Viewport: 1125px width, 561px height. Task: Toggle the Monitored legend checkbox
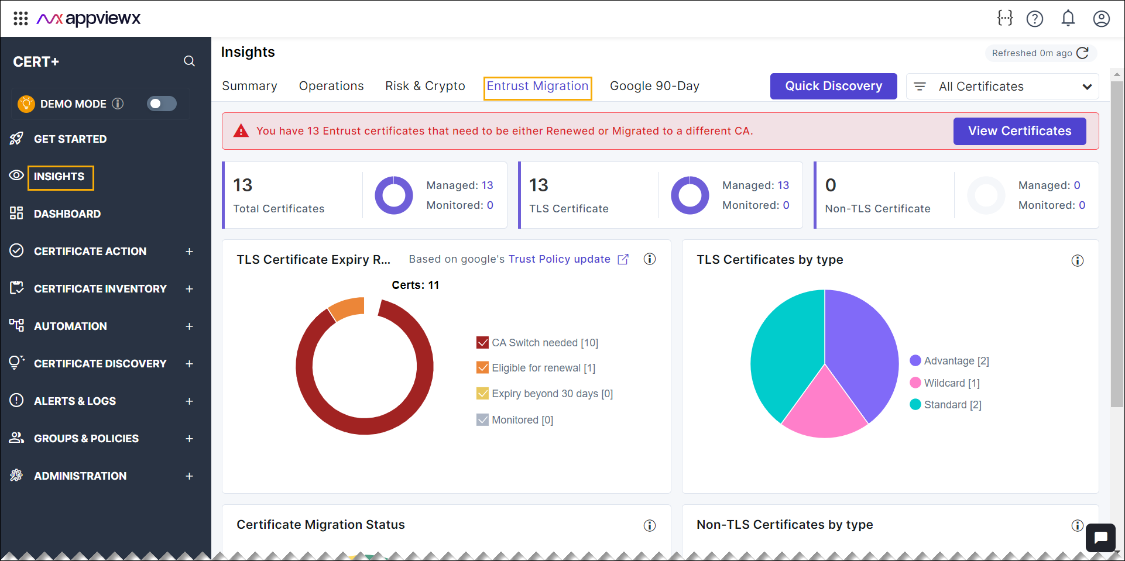(482, 420)
